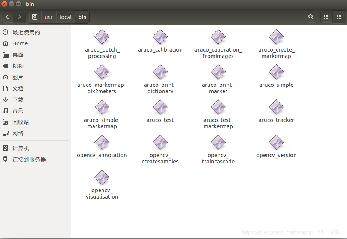This screenshot has width=347, height=239.
Task: Open 回收站 in sidebar
Action: point(34,122)
